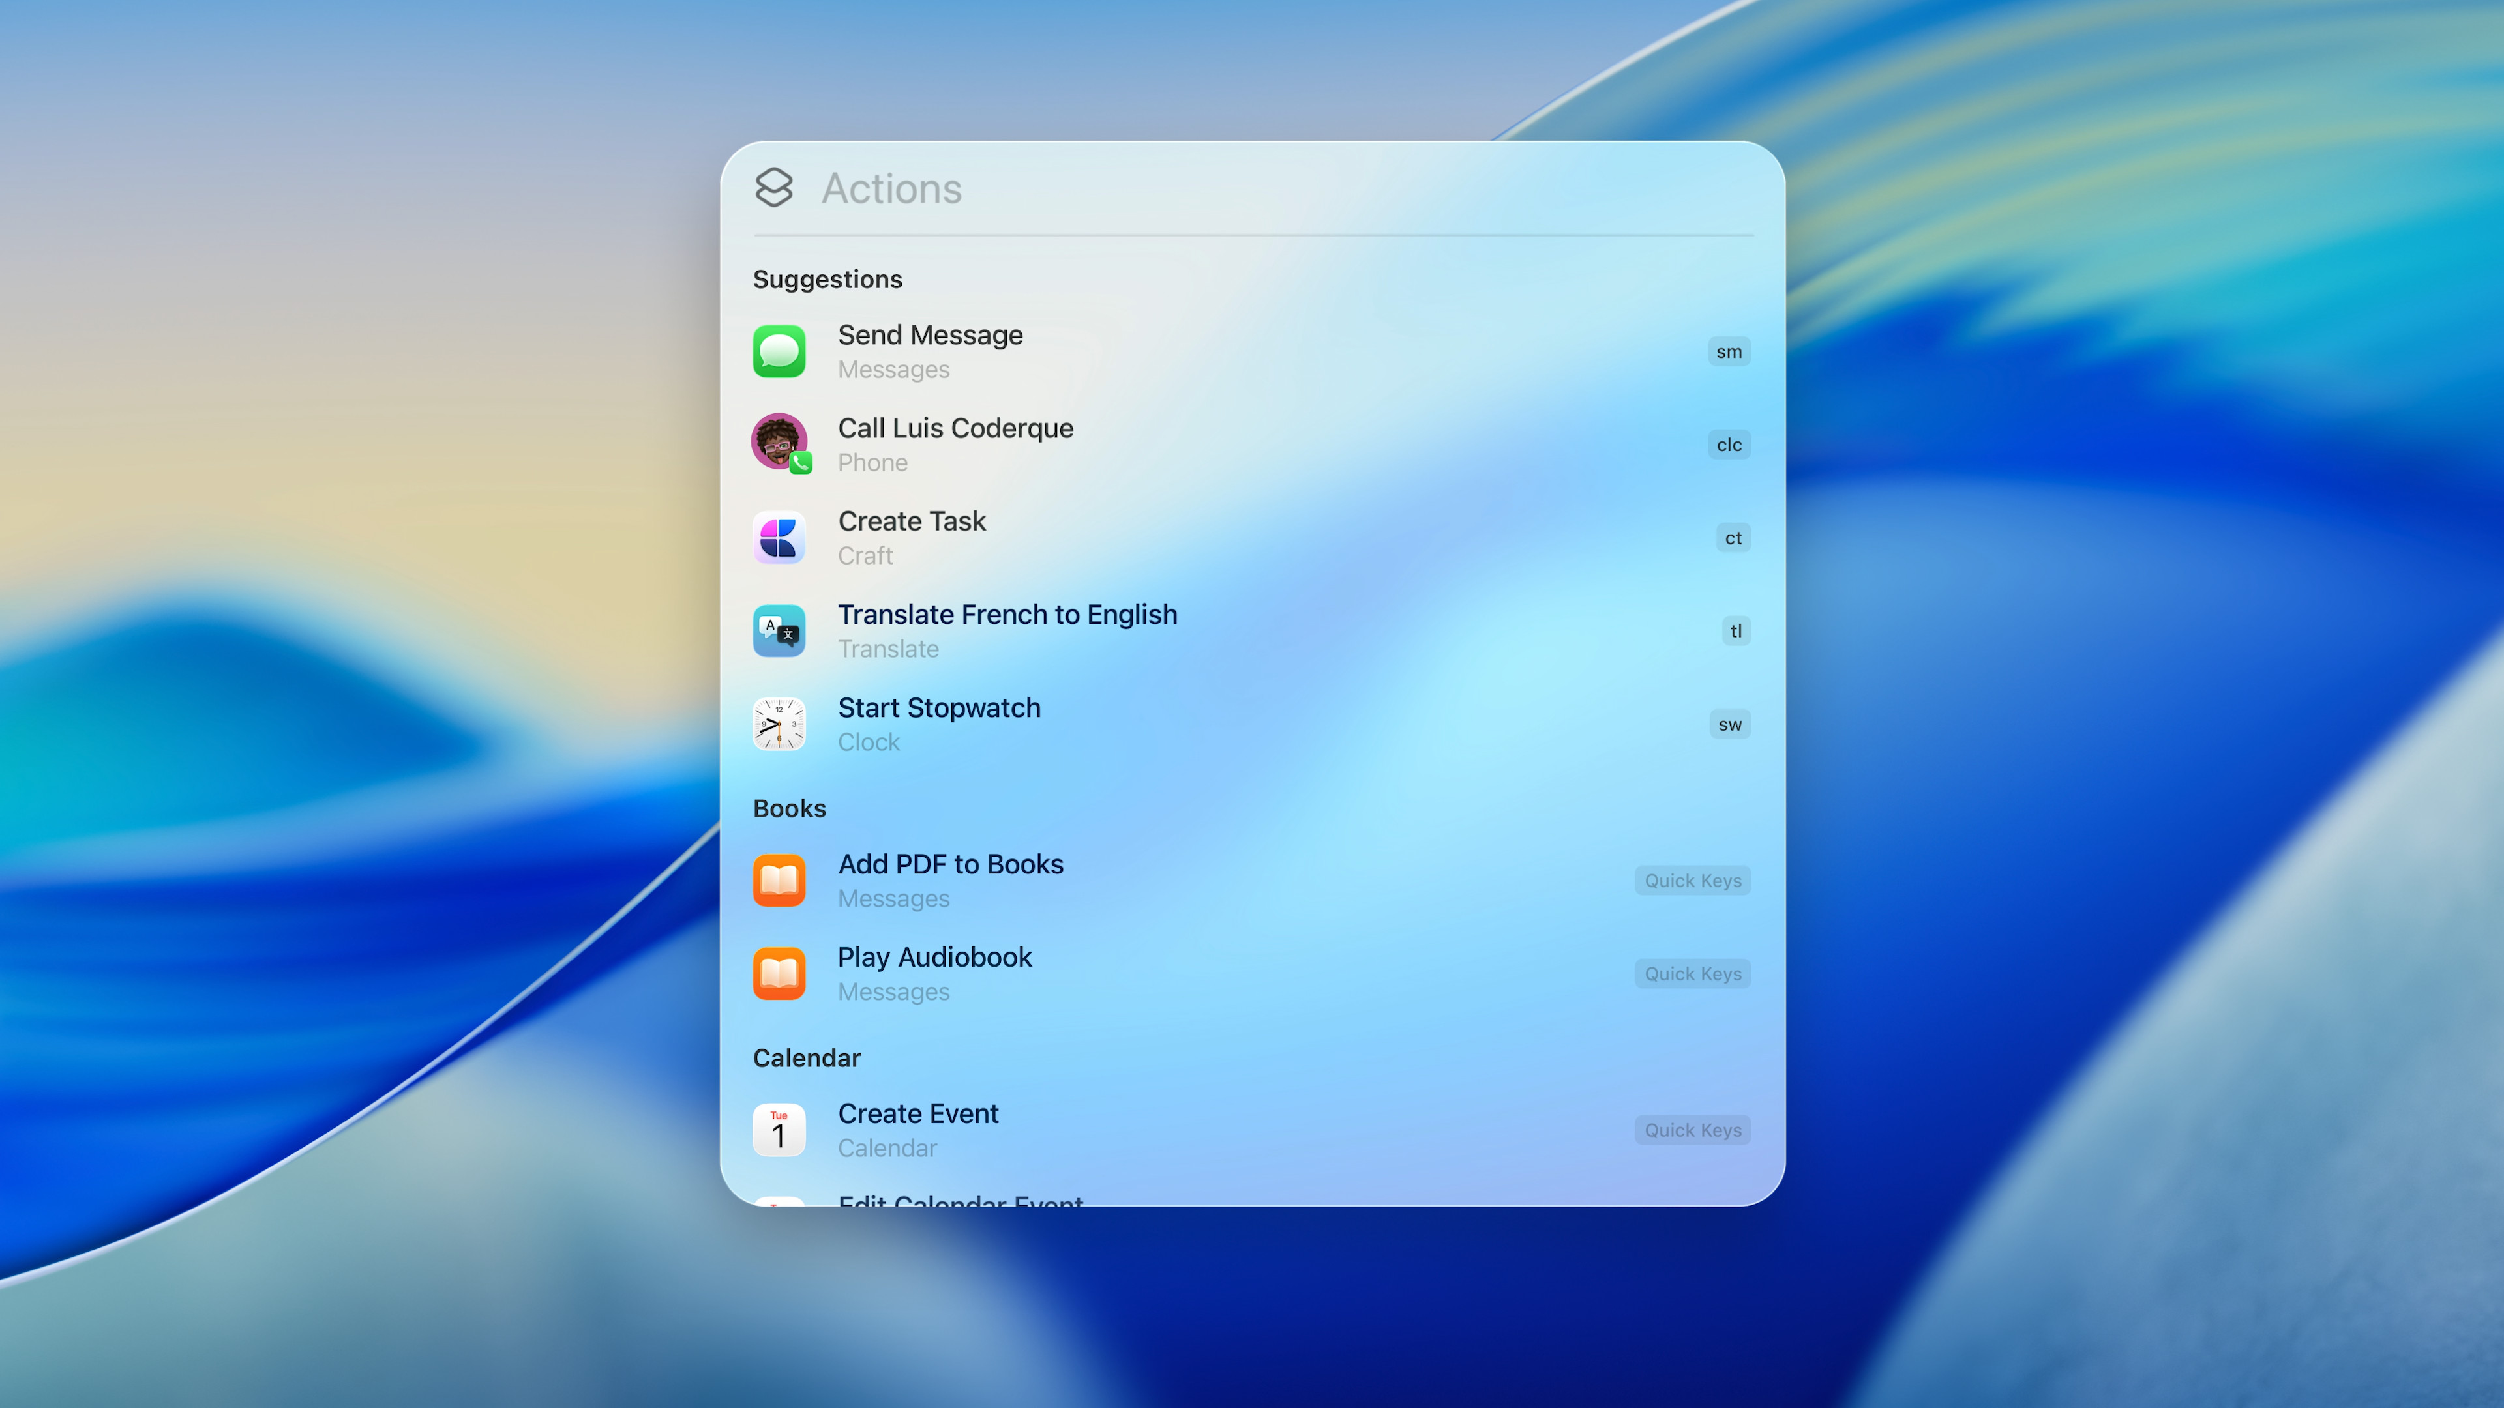Choose Translate French to English
The height and width of the screenshot is (1408, 2504).
point(1007,615)
